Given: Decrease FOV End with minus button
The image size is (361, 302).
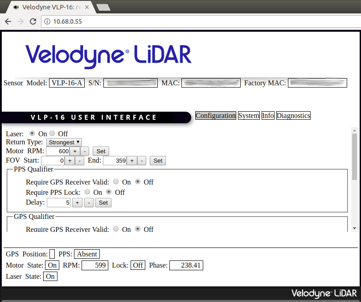Looking at the screenshot, I should click(142, 160).
